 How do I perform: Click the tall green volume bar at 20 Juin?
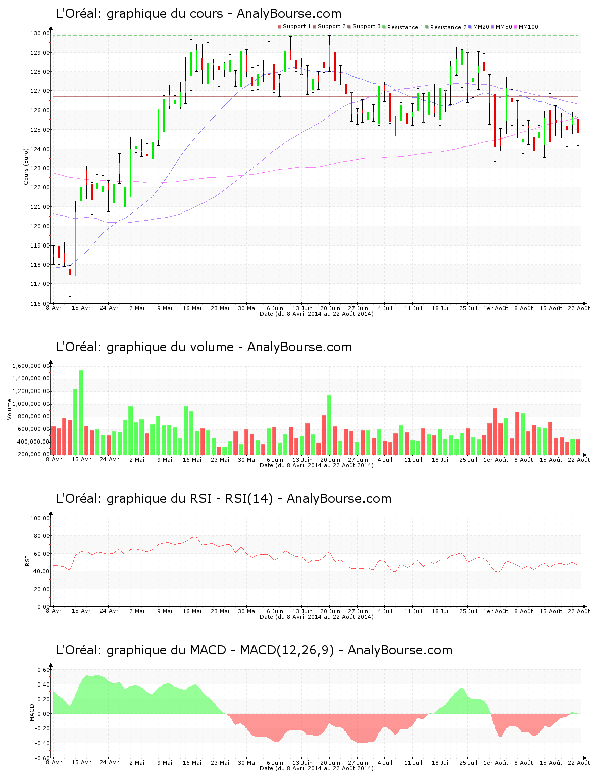[329, 424]
